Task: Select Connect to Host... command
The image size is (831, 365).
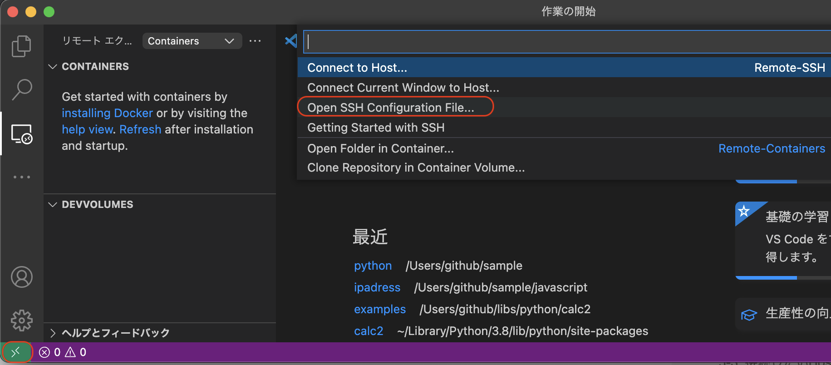Action: pyautogui.click(x=564, y=68)
